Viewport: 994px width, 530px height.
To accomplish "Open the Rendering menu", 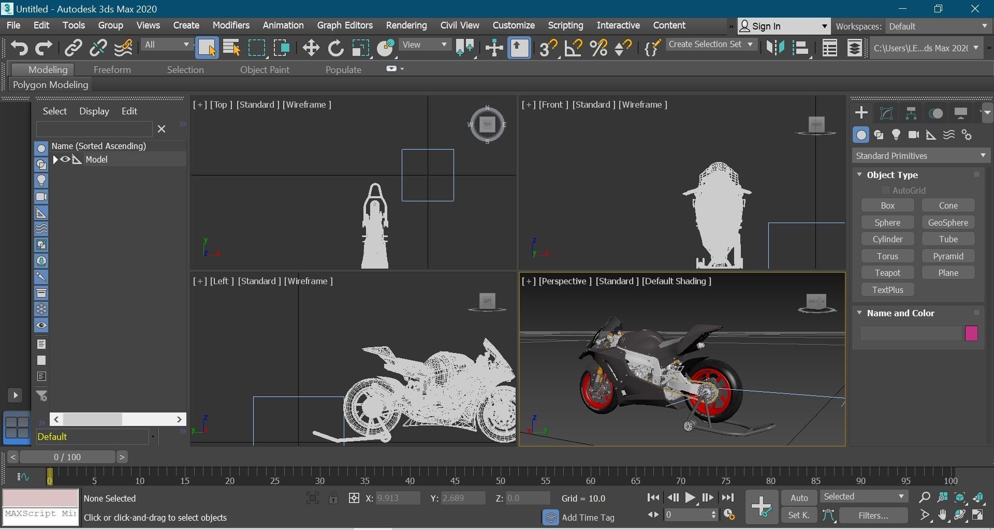I will (x=406, y=25).
